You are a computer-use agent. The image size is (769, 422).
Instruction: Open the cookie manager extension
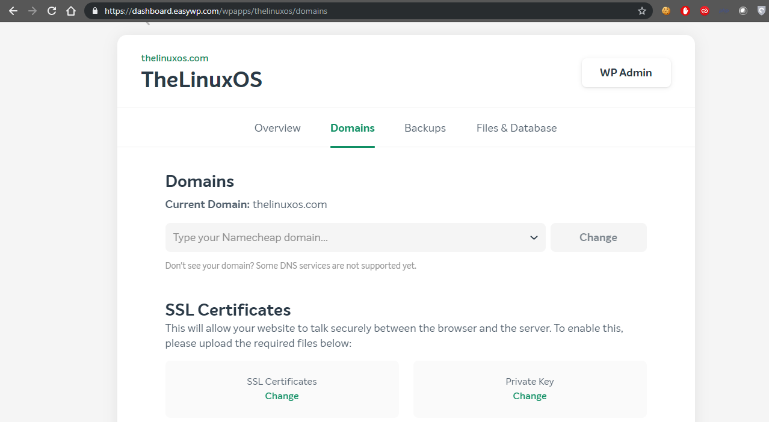point(666,10)
